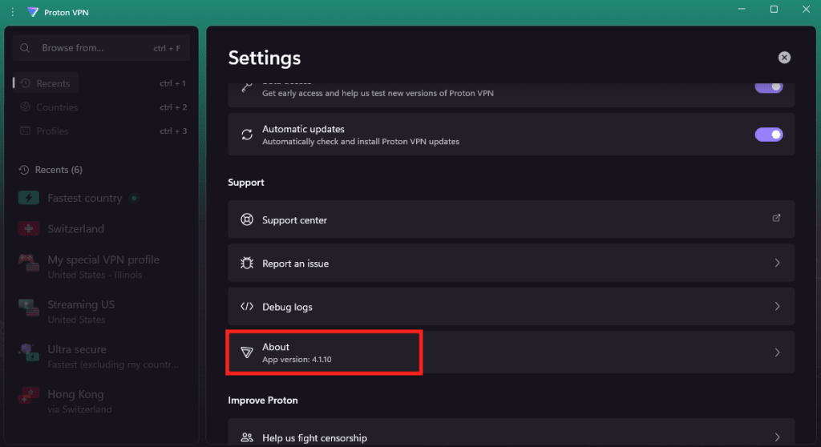Open the About page

[x=511, y=352]
